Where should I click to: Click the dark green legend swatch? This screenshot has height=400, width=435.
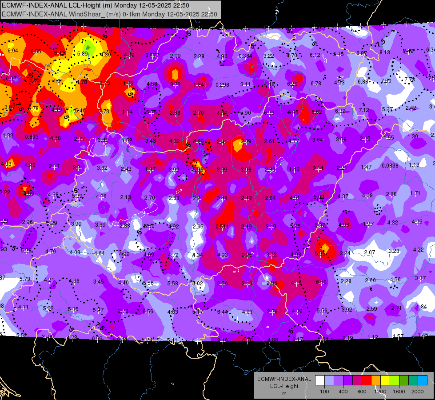[x=404, y=380]
